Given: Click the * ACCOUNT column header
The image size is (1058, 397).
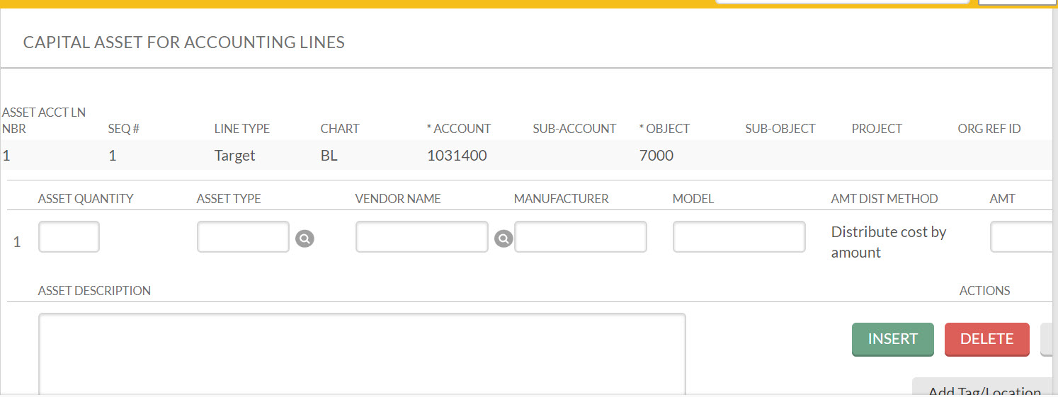Looking at the screenshot, I should (459, 129).
